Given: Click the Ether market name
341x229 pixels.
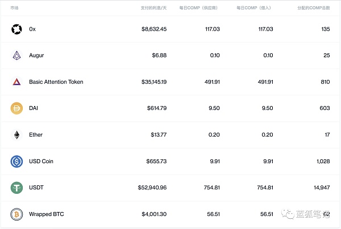Looking at the screenshot, I should pos(36,135).
